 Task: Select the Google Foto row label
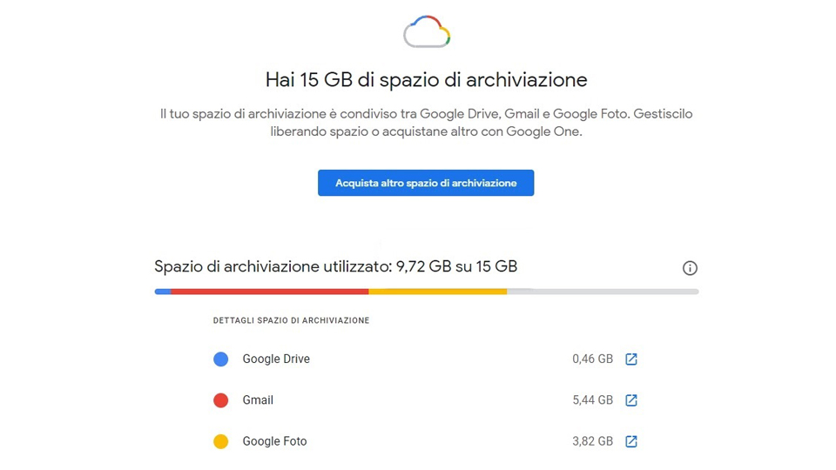click(x=274, y=441)
